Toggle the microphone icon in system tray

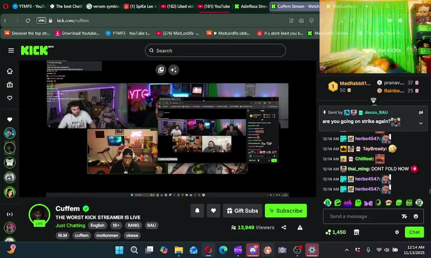pos(368,250)
